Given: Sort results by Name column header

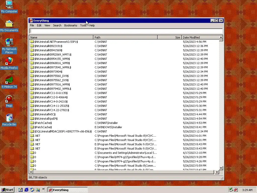Looking at the screenshot, I should click(x=61, y=37).
